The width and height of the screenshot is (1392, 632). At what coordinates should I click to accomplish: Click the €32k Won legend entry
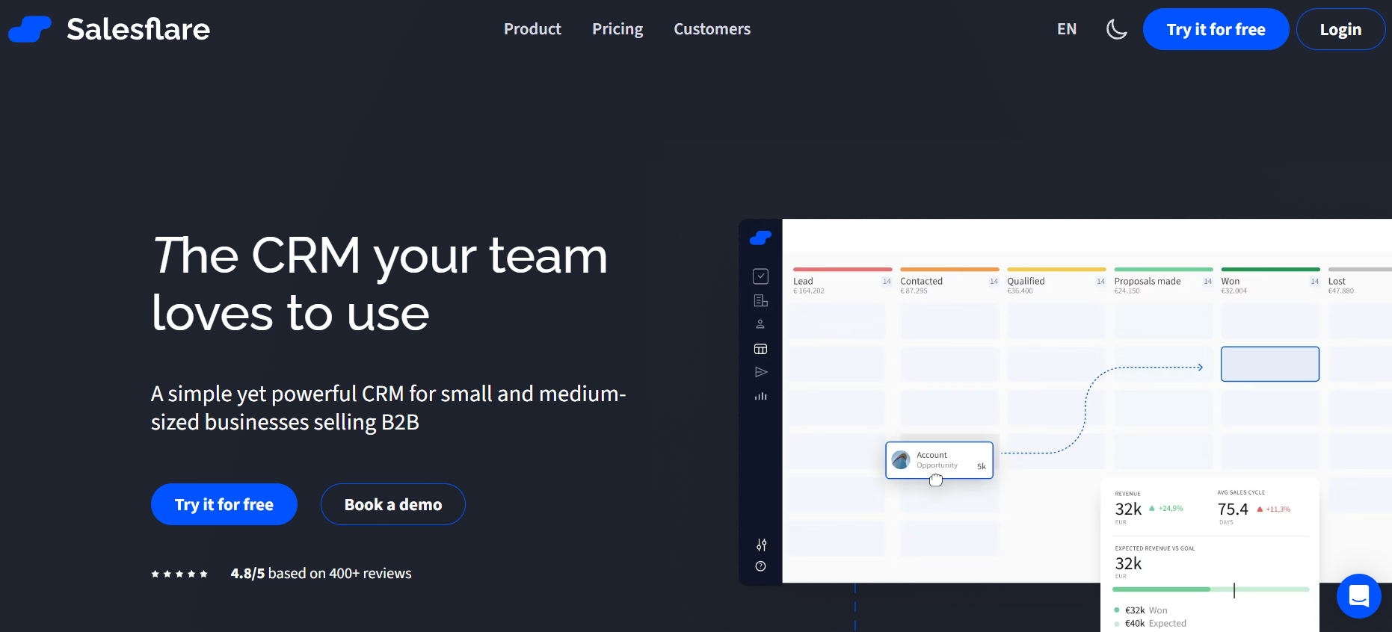[1140, 610]
